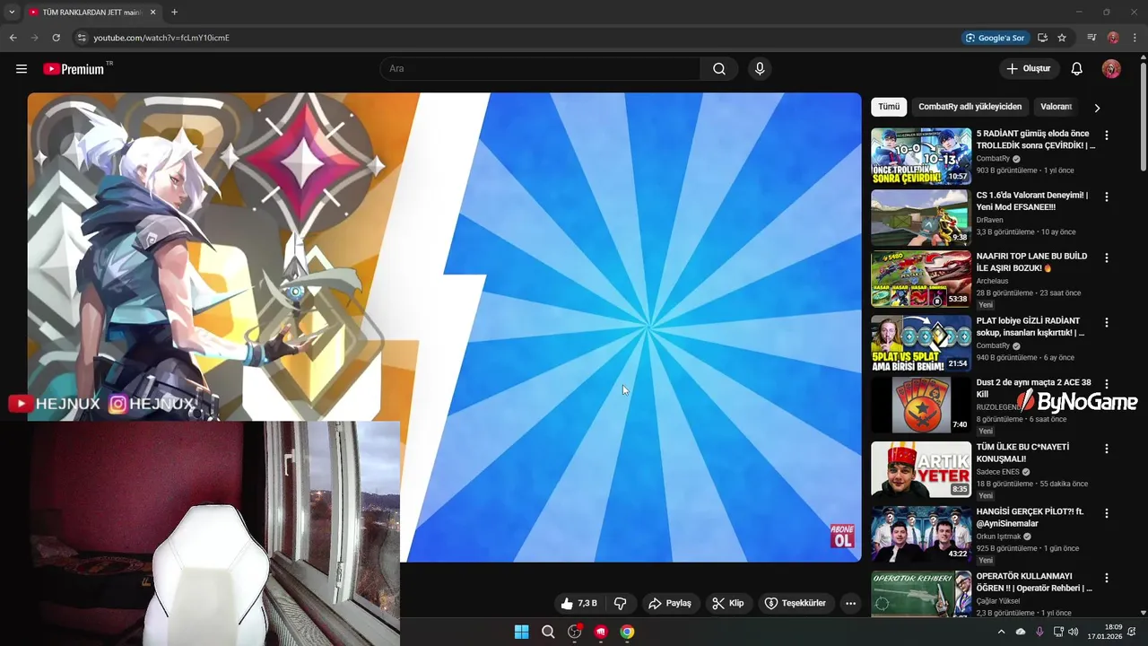Open CS 1.6'da Valorant Deneyimi thumbnail

(921, 217)
